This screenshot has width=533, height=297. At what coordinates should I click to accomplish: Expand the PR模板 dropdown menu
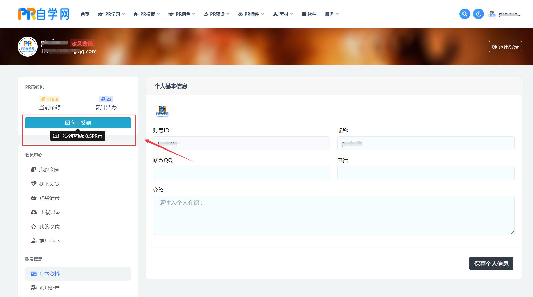tap(147, 14)
